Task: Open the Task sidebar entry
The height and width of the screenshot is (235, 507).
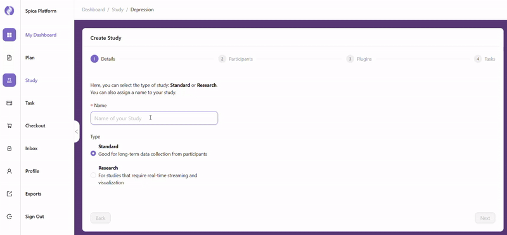Action: click(30, 103)
